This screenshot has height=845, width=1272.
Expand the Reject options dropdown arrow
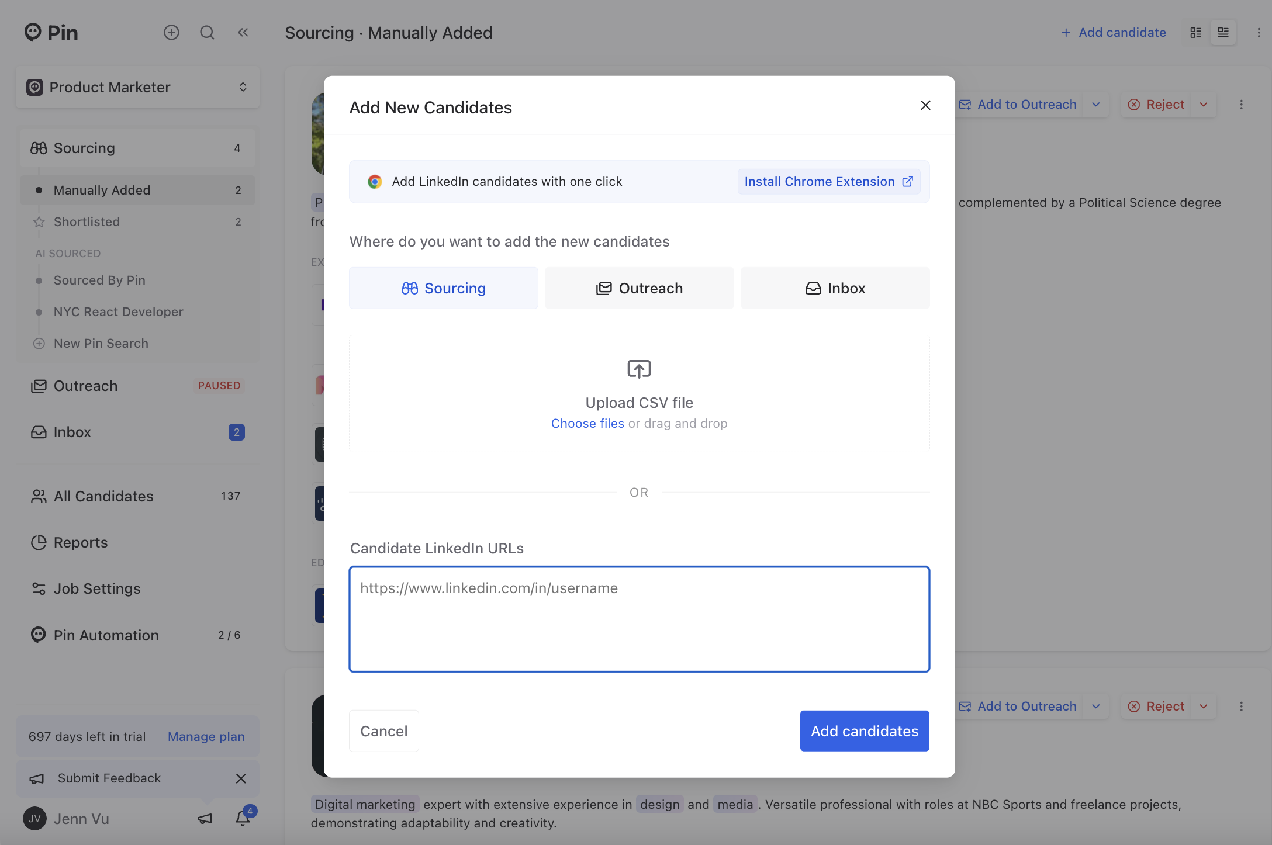pyautogui.click(x=1204, y=105)
